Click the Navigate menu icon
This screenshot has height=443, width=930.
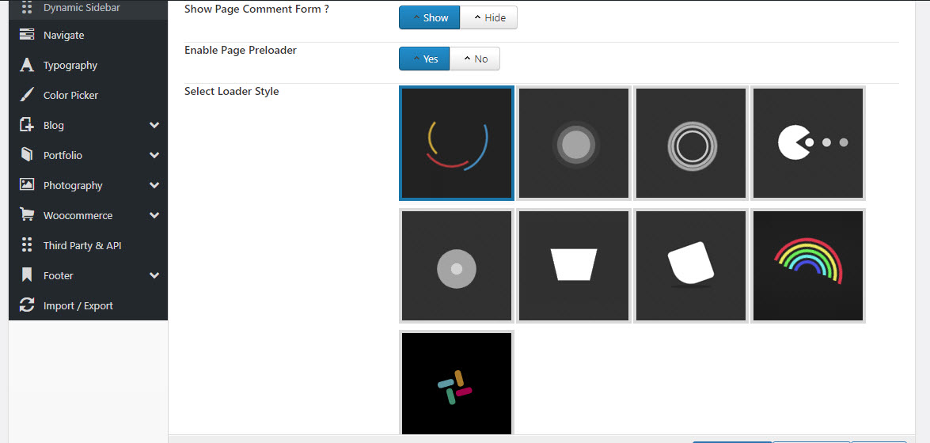point(27,35)
